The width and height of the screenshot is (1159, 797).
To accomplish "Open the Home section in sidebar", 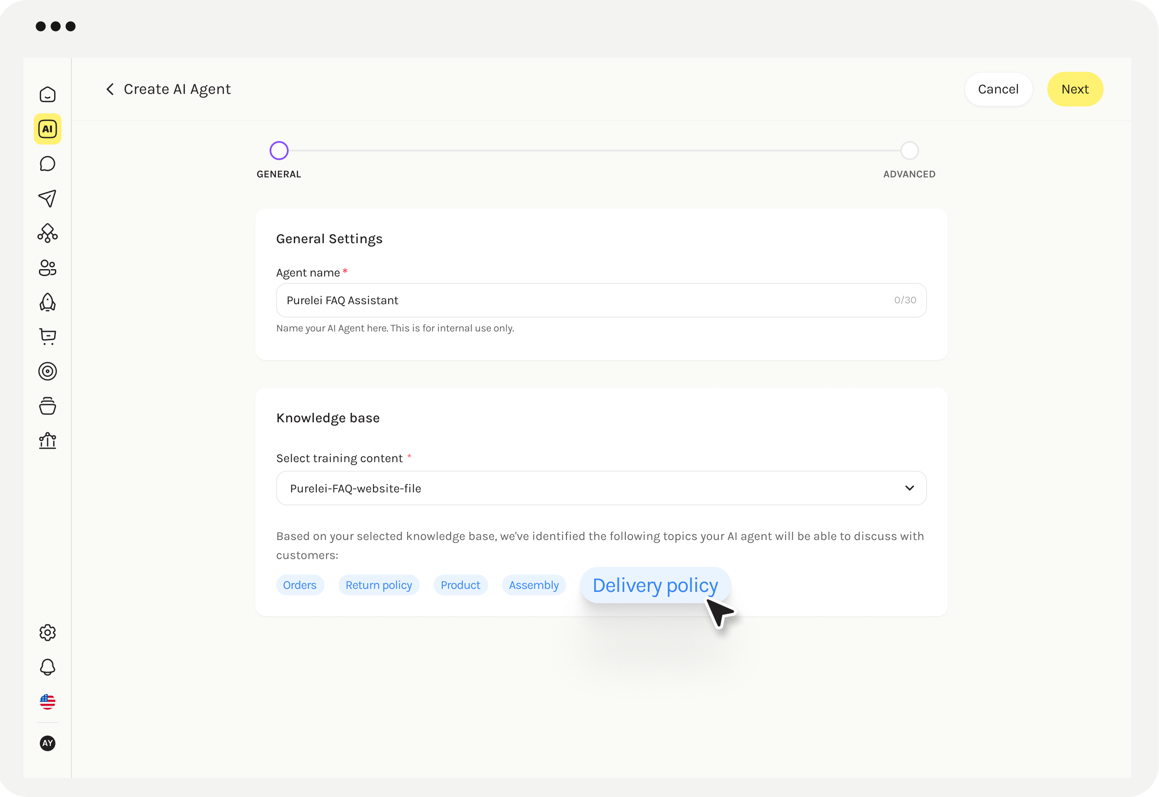I will [x=48, y=94].
